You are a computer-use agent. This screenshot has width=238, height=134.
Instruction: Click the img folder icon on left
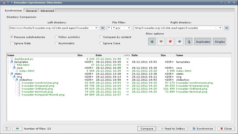14,77
